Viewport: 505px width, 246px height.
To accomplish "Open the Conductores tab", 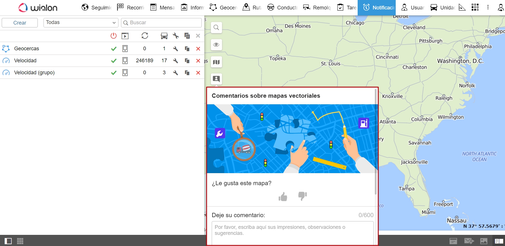I will pos(282,7).
